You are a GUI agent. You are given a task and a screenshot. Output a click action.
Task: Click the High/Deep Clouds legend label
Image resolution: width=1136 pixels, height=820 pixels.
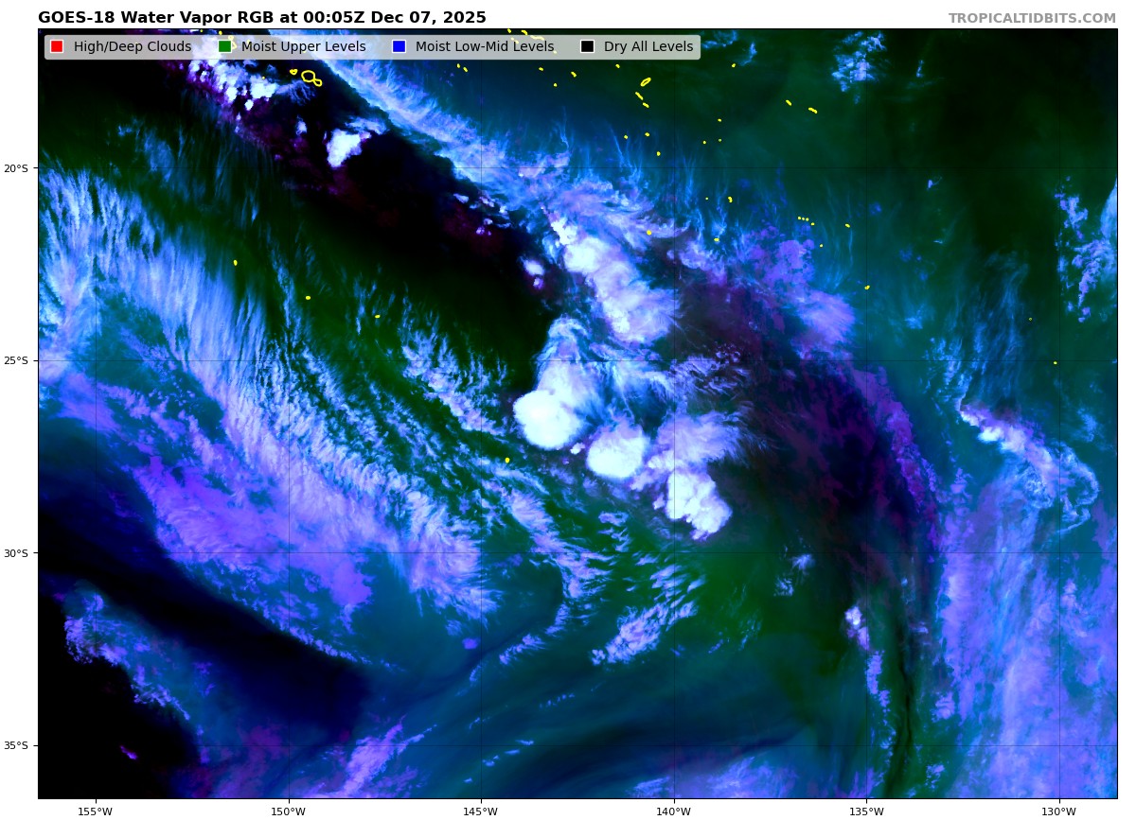pos(132,47)
